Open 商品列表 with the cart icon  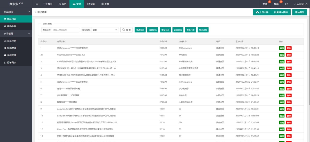[16, 19]
